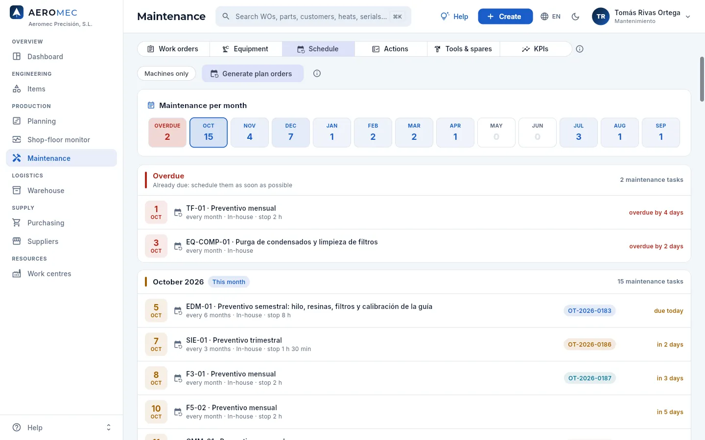Open the Actions tab

(391, 49)
